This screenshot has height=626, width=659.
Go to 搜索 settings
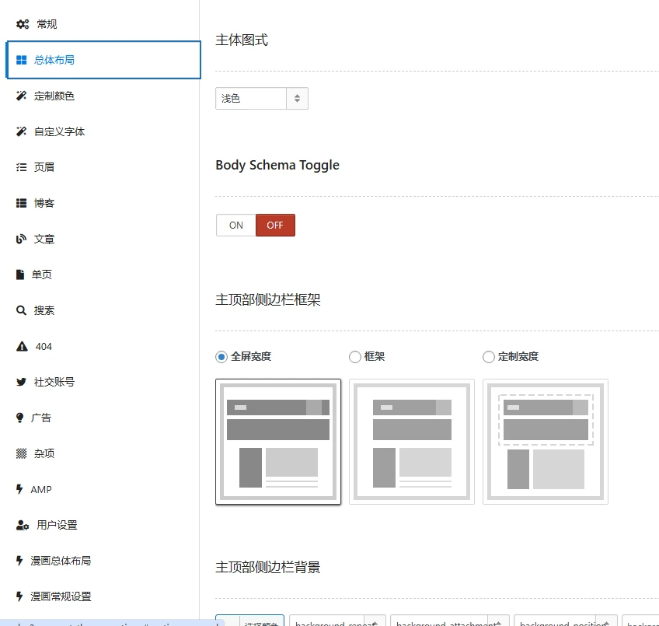43,310
